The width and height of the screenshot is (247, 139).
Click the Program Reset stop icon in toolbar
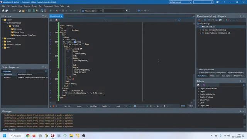(66, 11)
